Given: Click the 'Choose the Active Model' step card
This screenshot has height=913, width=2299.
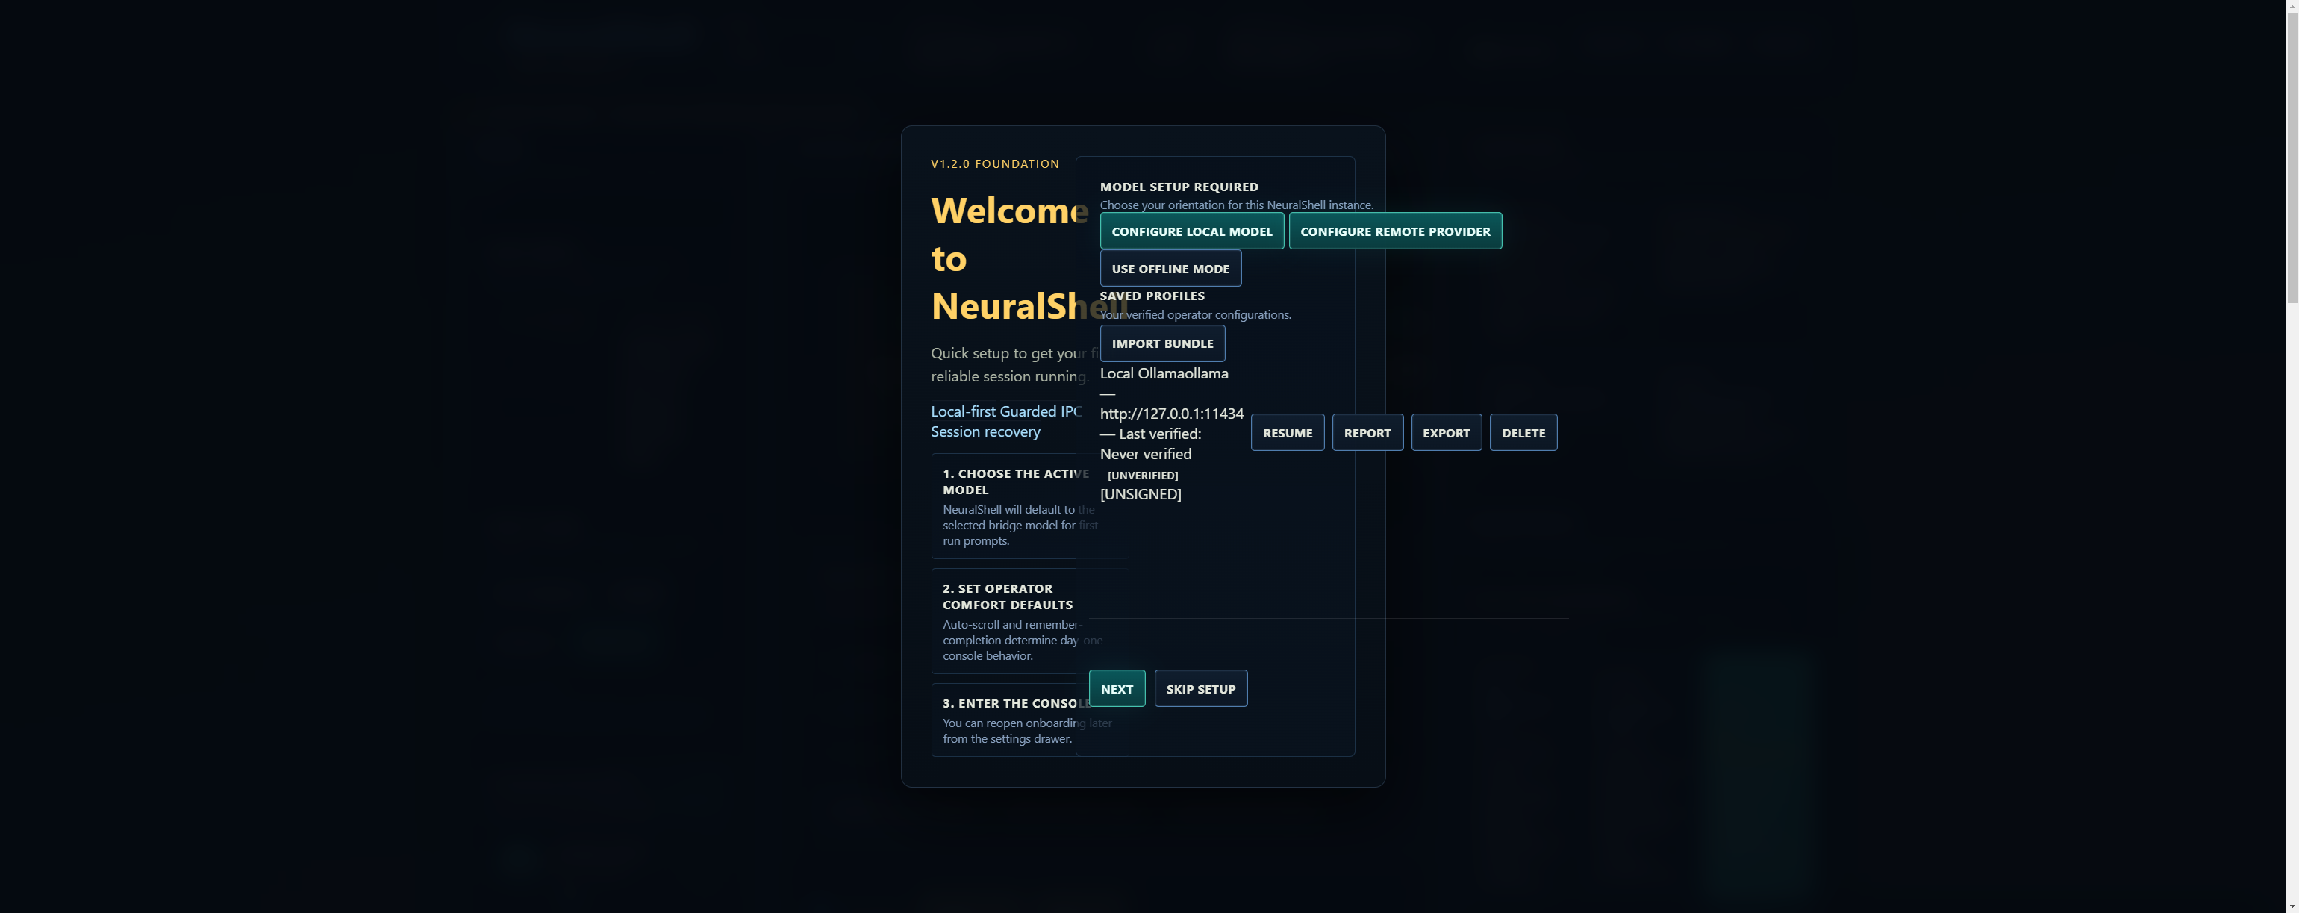Looking at the screenshot, I should 1030,506.
